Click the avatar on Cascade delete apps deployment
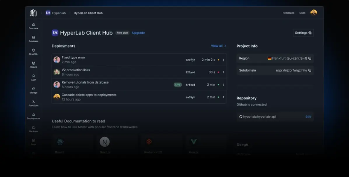Screen dimensions: 349x177 point(57,97)
